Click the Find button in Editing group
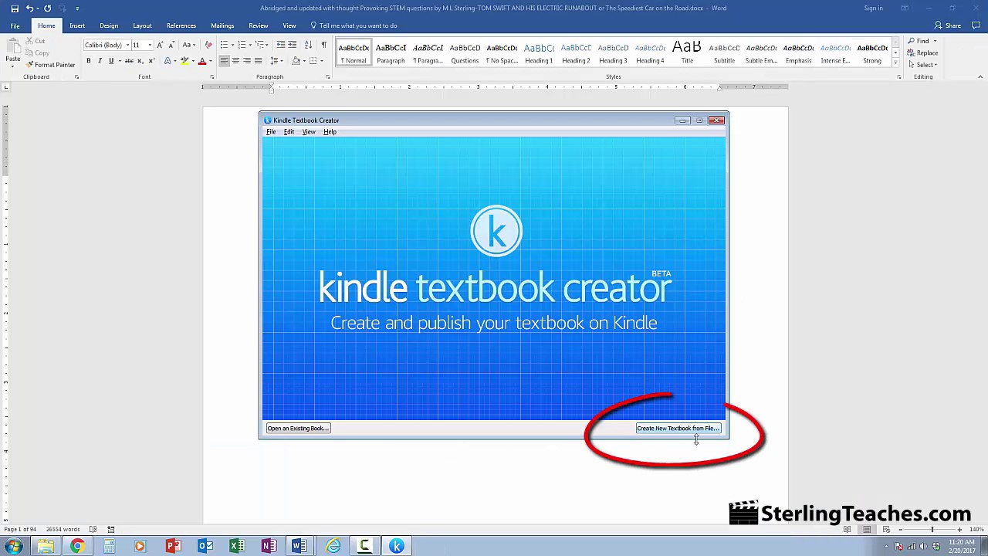This screenshot has height=556, width=988. click(x=922, y=41)
